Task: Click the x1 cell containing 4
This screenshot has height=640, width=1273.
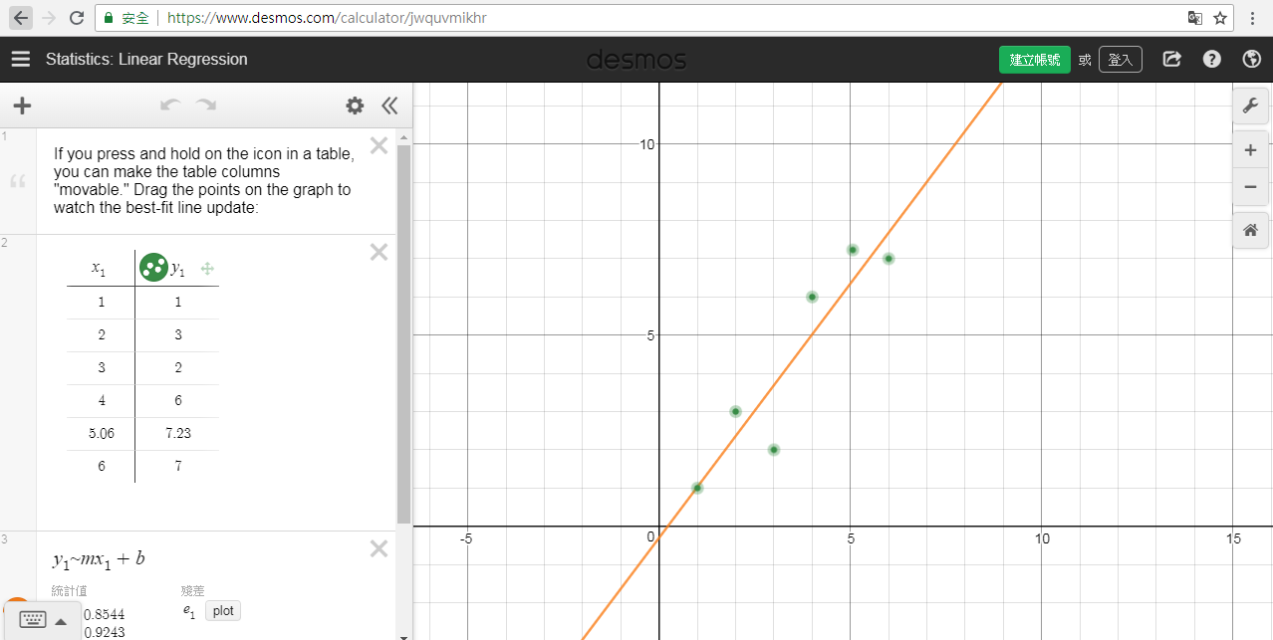Action: click(101, 401)
